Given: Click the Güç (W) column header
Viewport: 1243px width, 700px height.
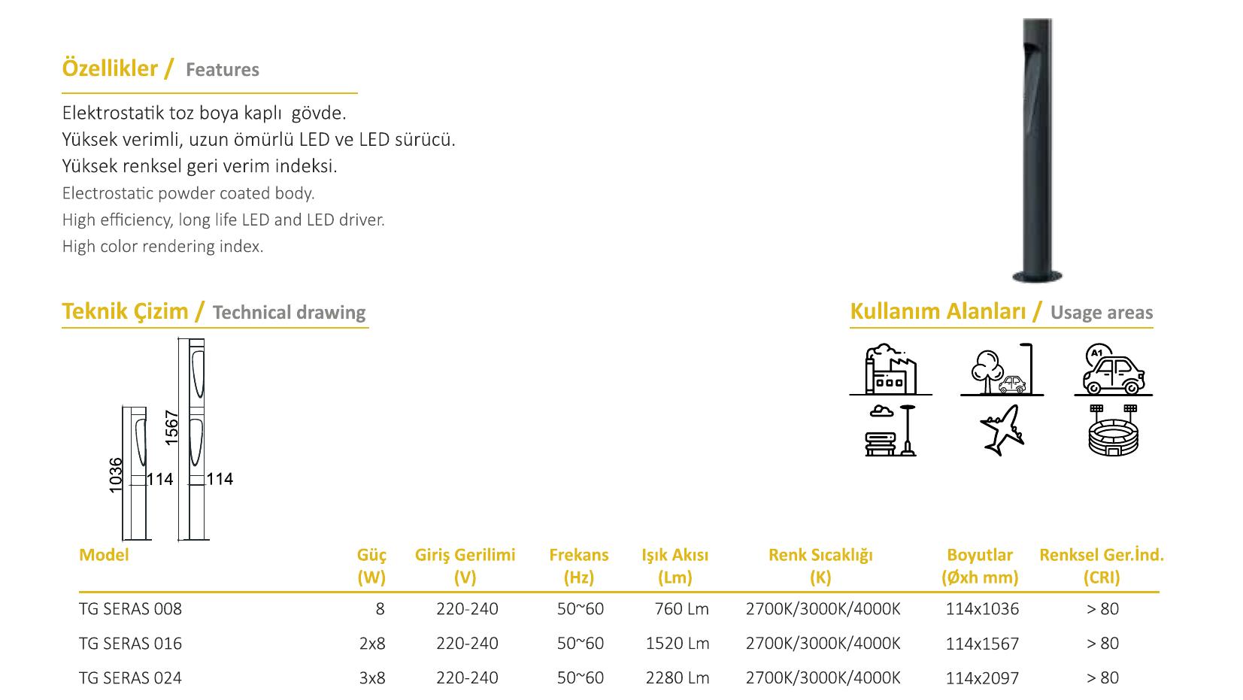Looking at the screenshot, I should (371, 566).
